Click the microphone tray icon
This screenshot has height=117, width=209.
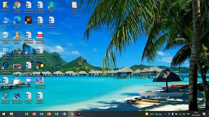point(173,114)
